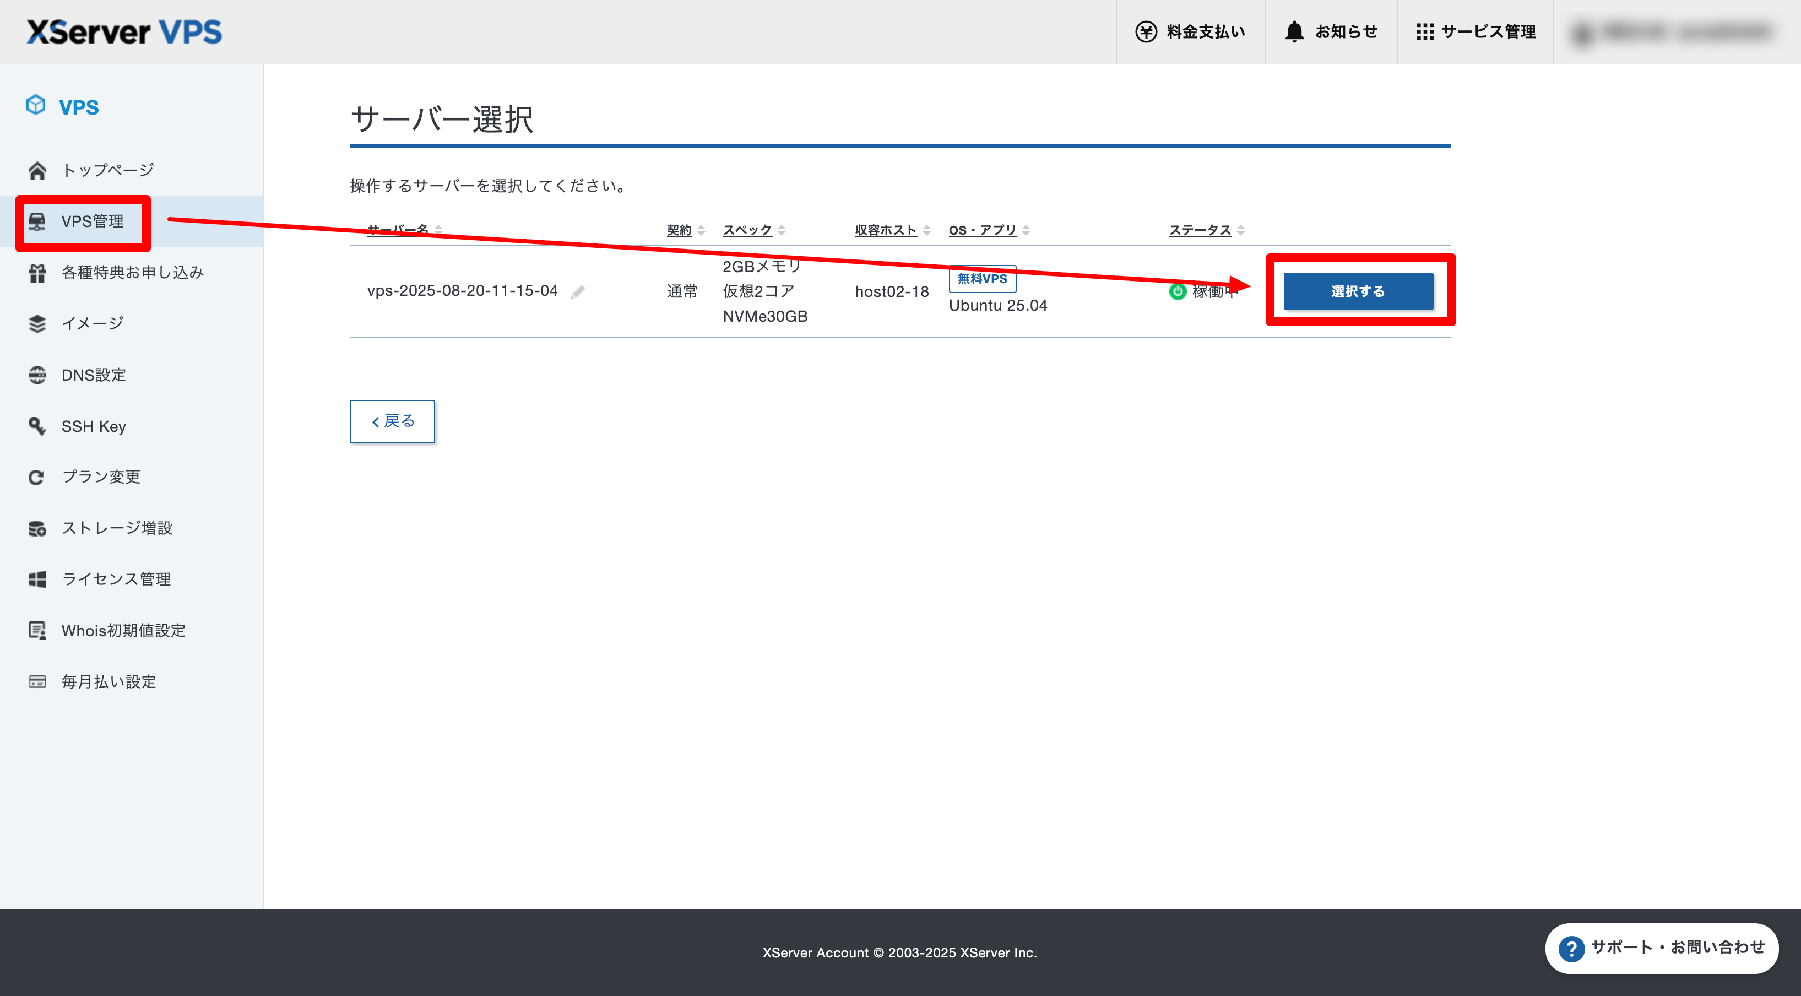Image resolution: width=1801 pixels, height=996 pixels.
Task: Open the サービス管理 menu
Action: click(x=1475, y=31)
